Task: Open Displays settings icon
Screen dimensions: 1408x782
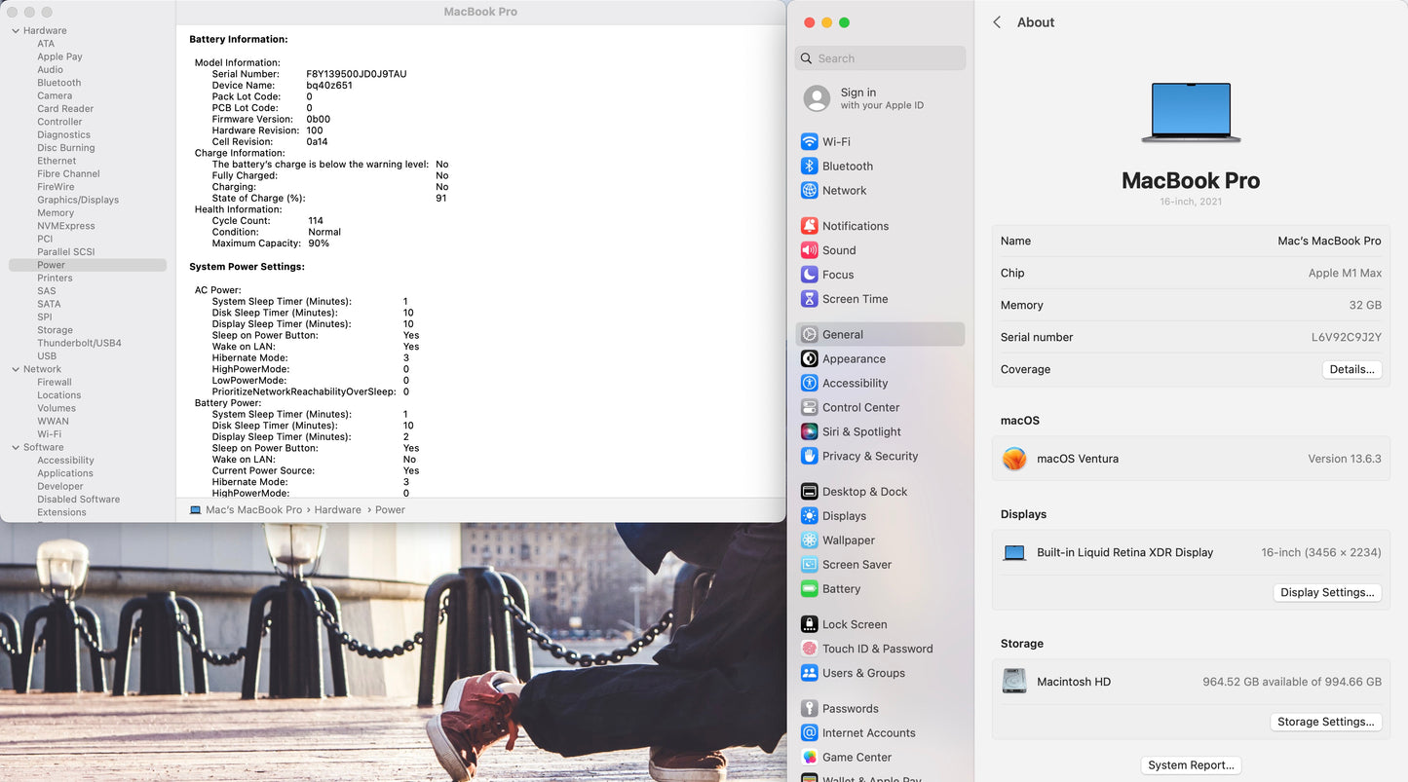Action: tap(809, 516)
